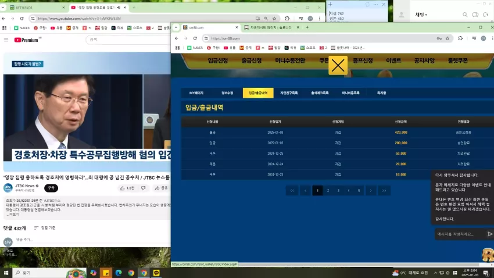The image size is (494, 278).
Task: Open YouTube hamburger guide menu
Action: [x=6, y=40]
